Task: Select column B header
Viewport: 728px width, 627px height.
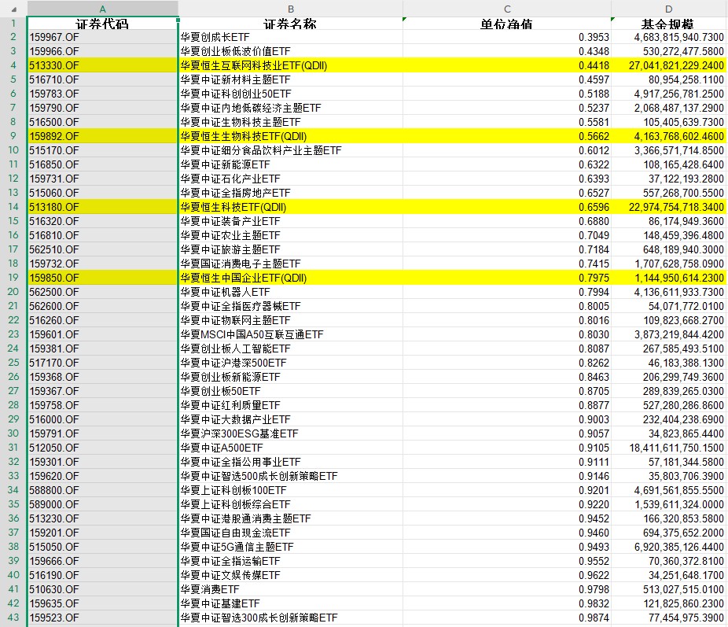Action: click(x=291, y=9)
